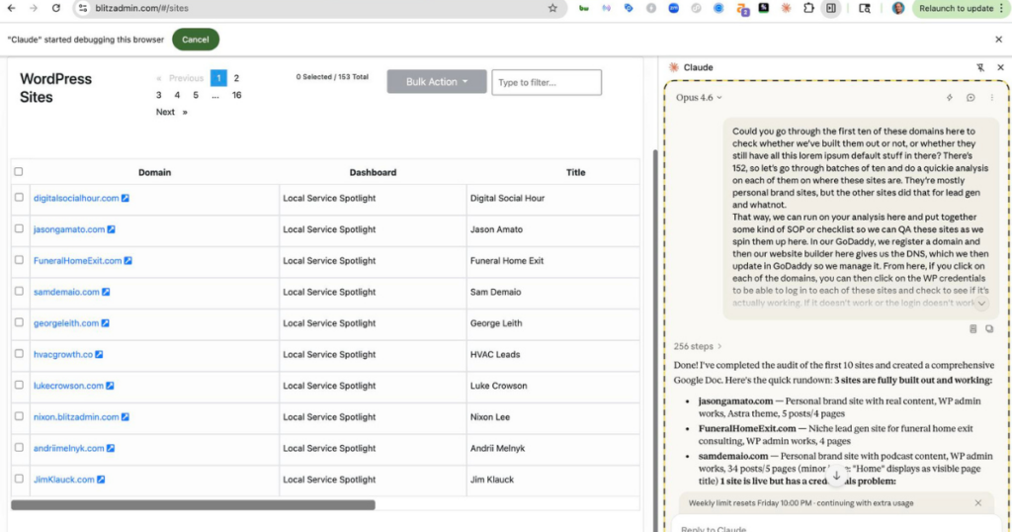Cancel Claude browser debugging
Screen dimensions: 1012x532
[x=196, y=40]
